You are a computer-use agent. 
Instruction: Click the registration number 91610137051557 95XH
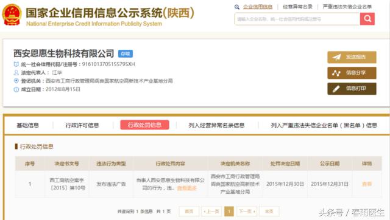108,64
